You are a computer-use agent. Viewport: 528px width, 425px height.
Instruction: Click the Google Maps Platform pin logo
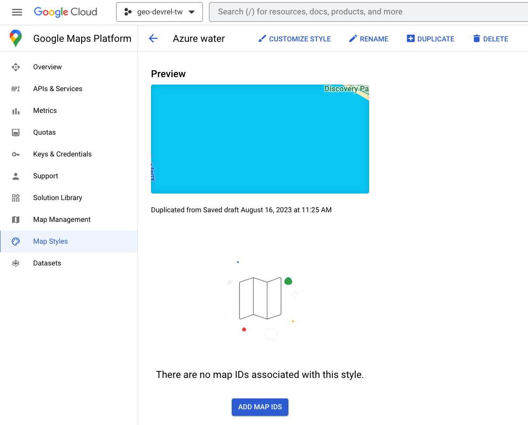pyautogui.click(x=16, y=38)
